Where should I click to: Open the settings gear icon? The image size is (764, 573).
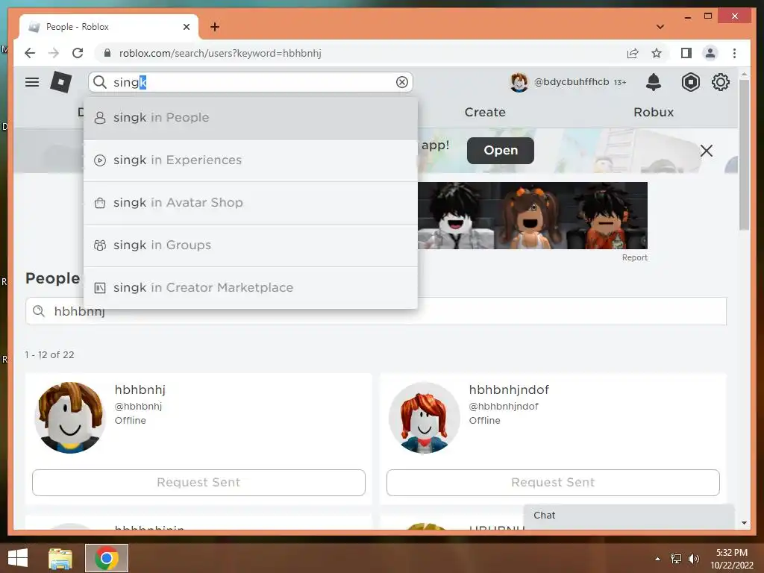[720, 82]
